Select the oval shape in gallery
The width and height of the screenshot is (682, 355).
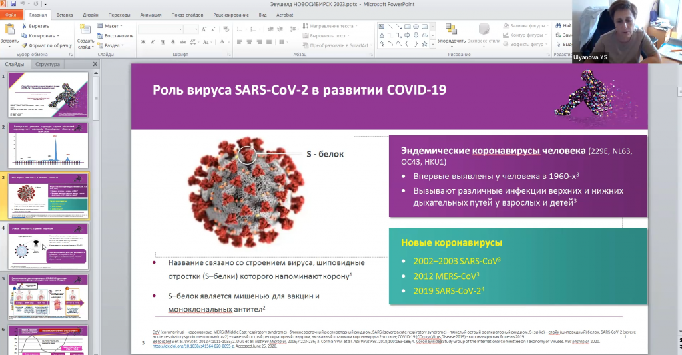click(x=416, y=27)
